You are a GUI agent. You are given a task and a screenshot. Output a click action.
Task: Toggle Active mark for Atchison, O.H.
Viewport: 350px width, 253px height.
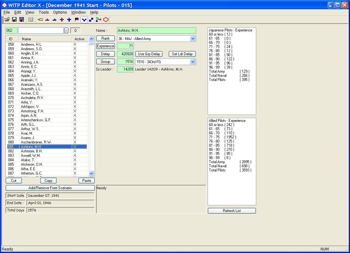pyautogui.click(x=75, y=164)
